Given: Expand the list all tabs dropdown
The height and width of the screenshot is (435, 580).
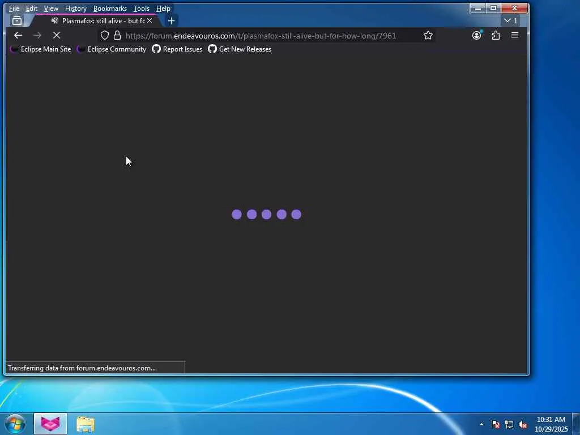Looking at the screenshot, I should 510,21.
